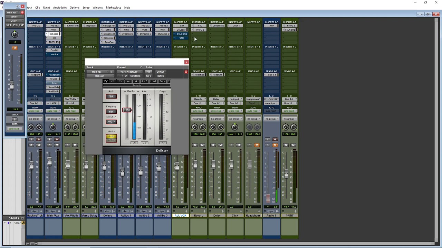Click the preset copy settings icon
Screen dimensions: 442x248
coord(126,76)
